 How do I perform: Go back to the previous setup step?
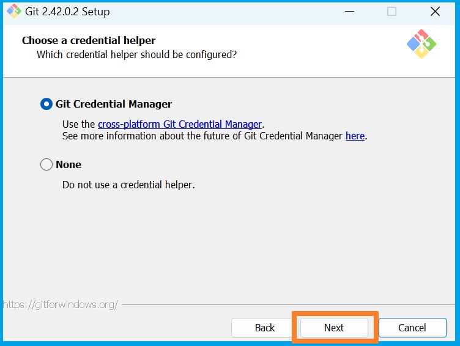pyautogui.click(x=265, y=328)
